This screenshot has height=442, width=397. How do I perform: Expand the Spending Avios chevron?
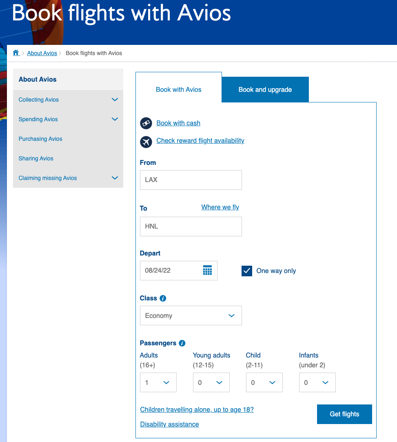(x=115, y=119)
